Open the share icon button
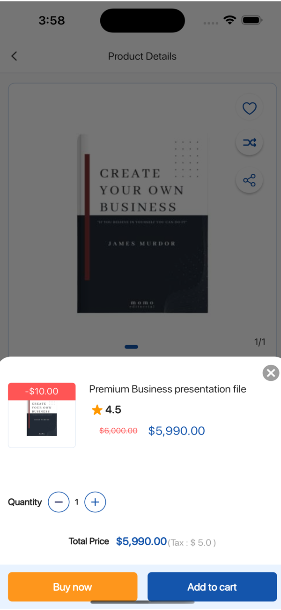 tap(249, 180)
